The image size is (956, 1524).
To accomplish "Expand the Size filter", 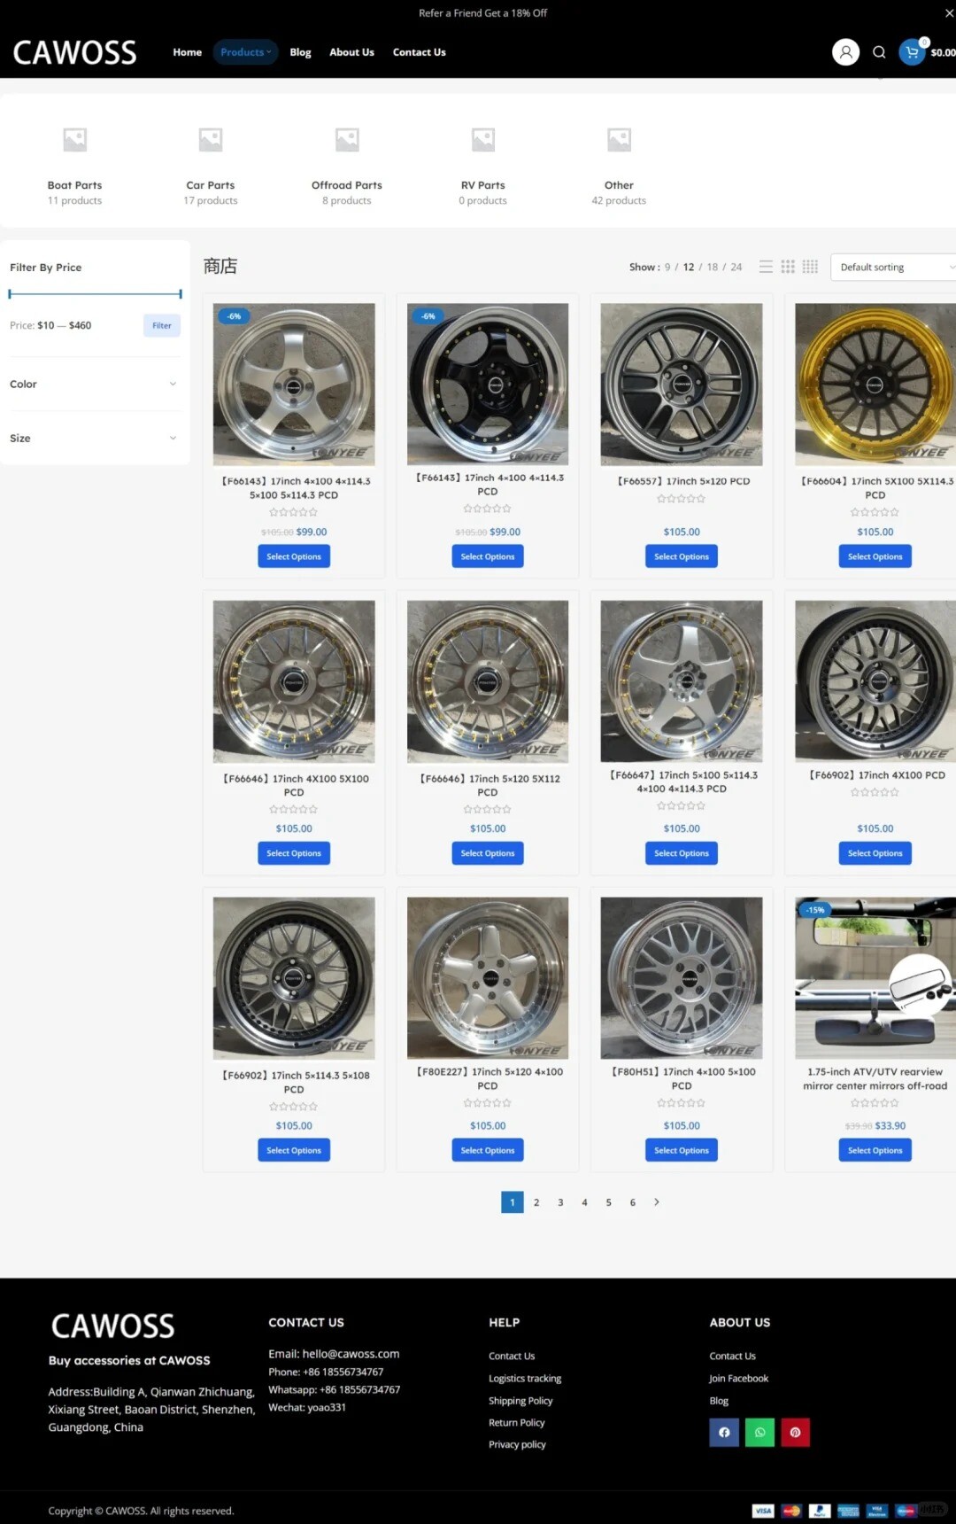I will [94, 438].
